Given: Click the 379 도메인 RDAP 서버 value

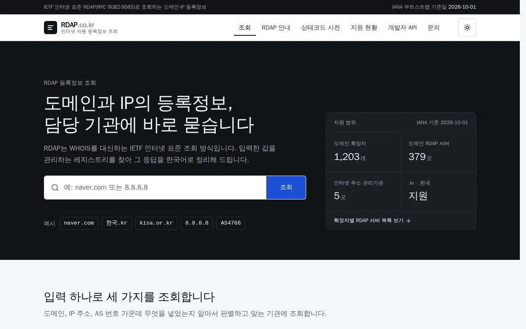Looking at the screenshot, I should click(x=417, y=157).
